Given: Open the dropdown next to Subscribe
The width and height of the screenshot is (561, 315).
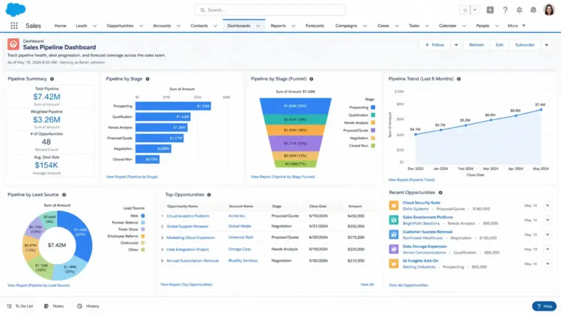Looking at the screenshot, I should click(x=546, y=45).
